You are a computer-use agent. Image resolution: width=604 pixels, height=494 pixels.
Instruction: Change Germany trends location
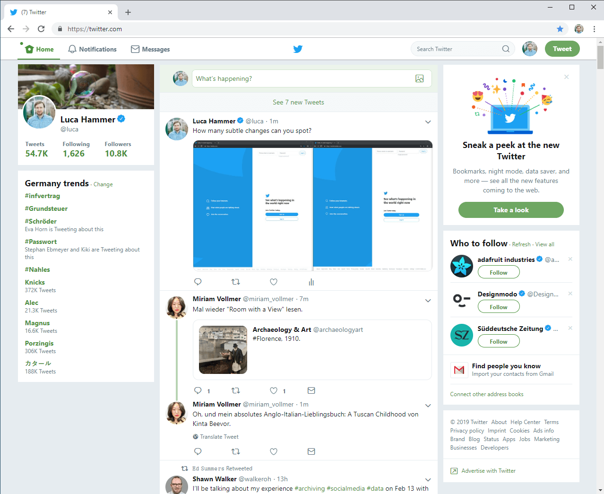(103, 184)
